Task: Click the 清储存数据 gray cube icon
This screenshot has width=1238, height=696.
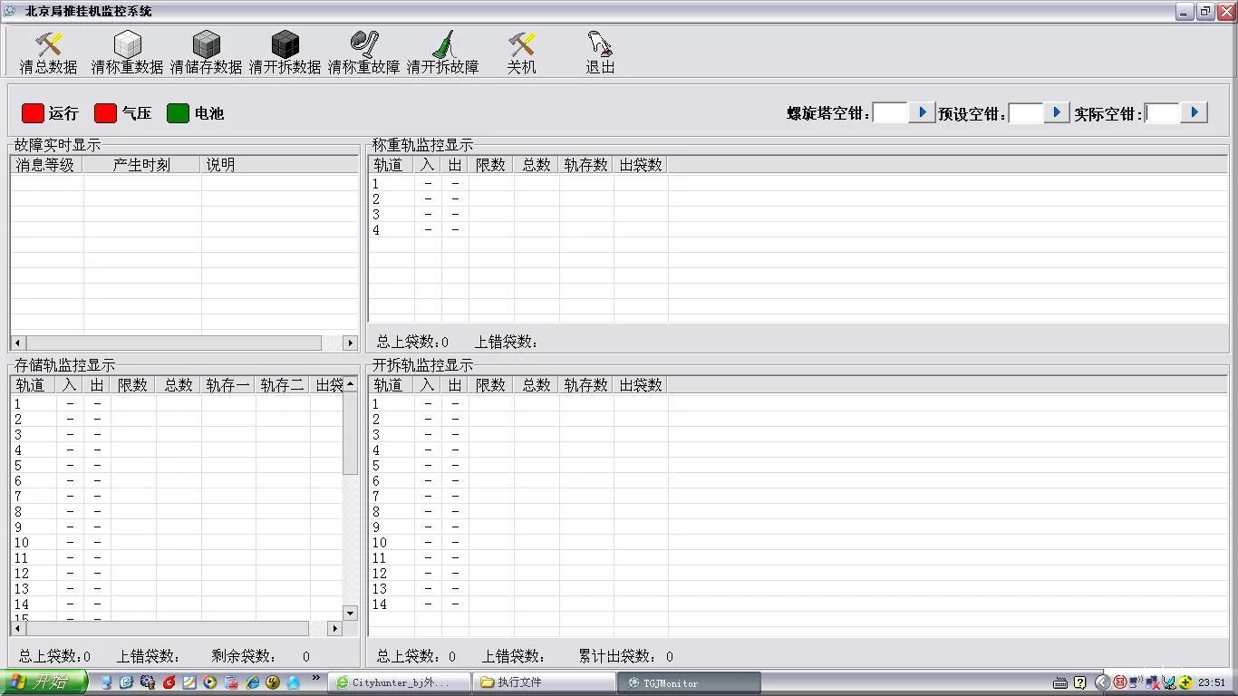Action: pyautogui.click(x=207, y=43)
